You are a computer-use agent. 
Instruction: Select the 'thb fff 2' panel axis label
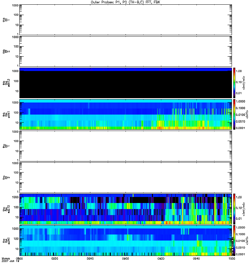(6, 52)
